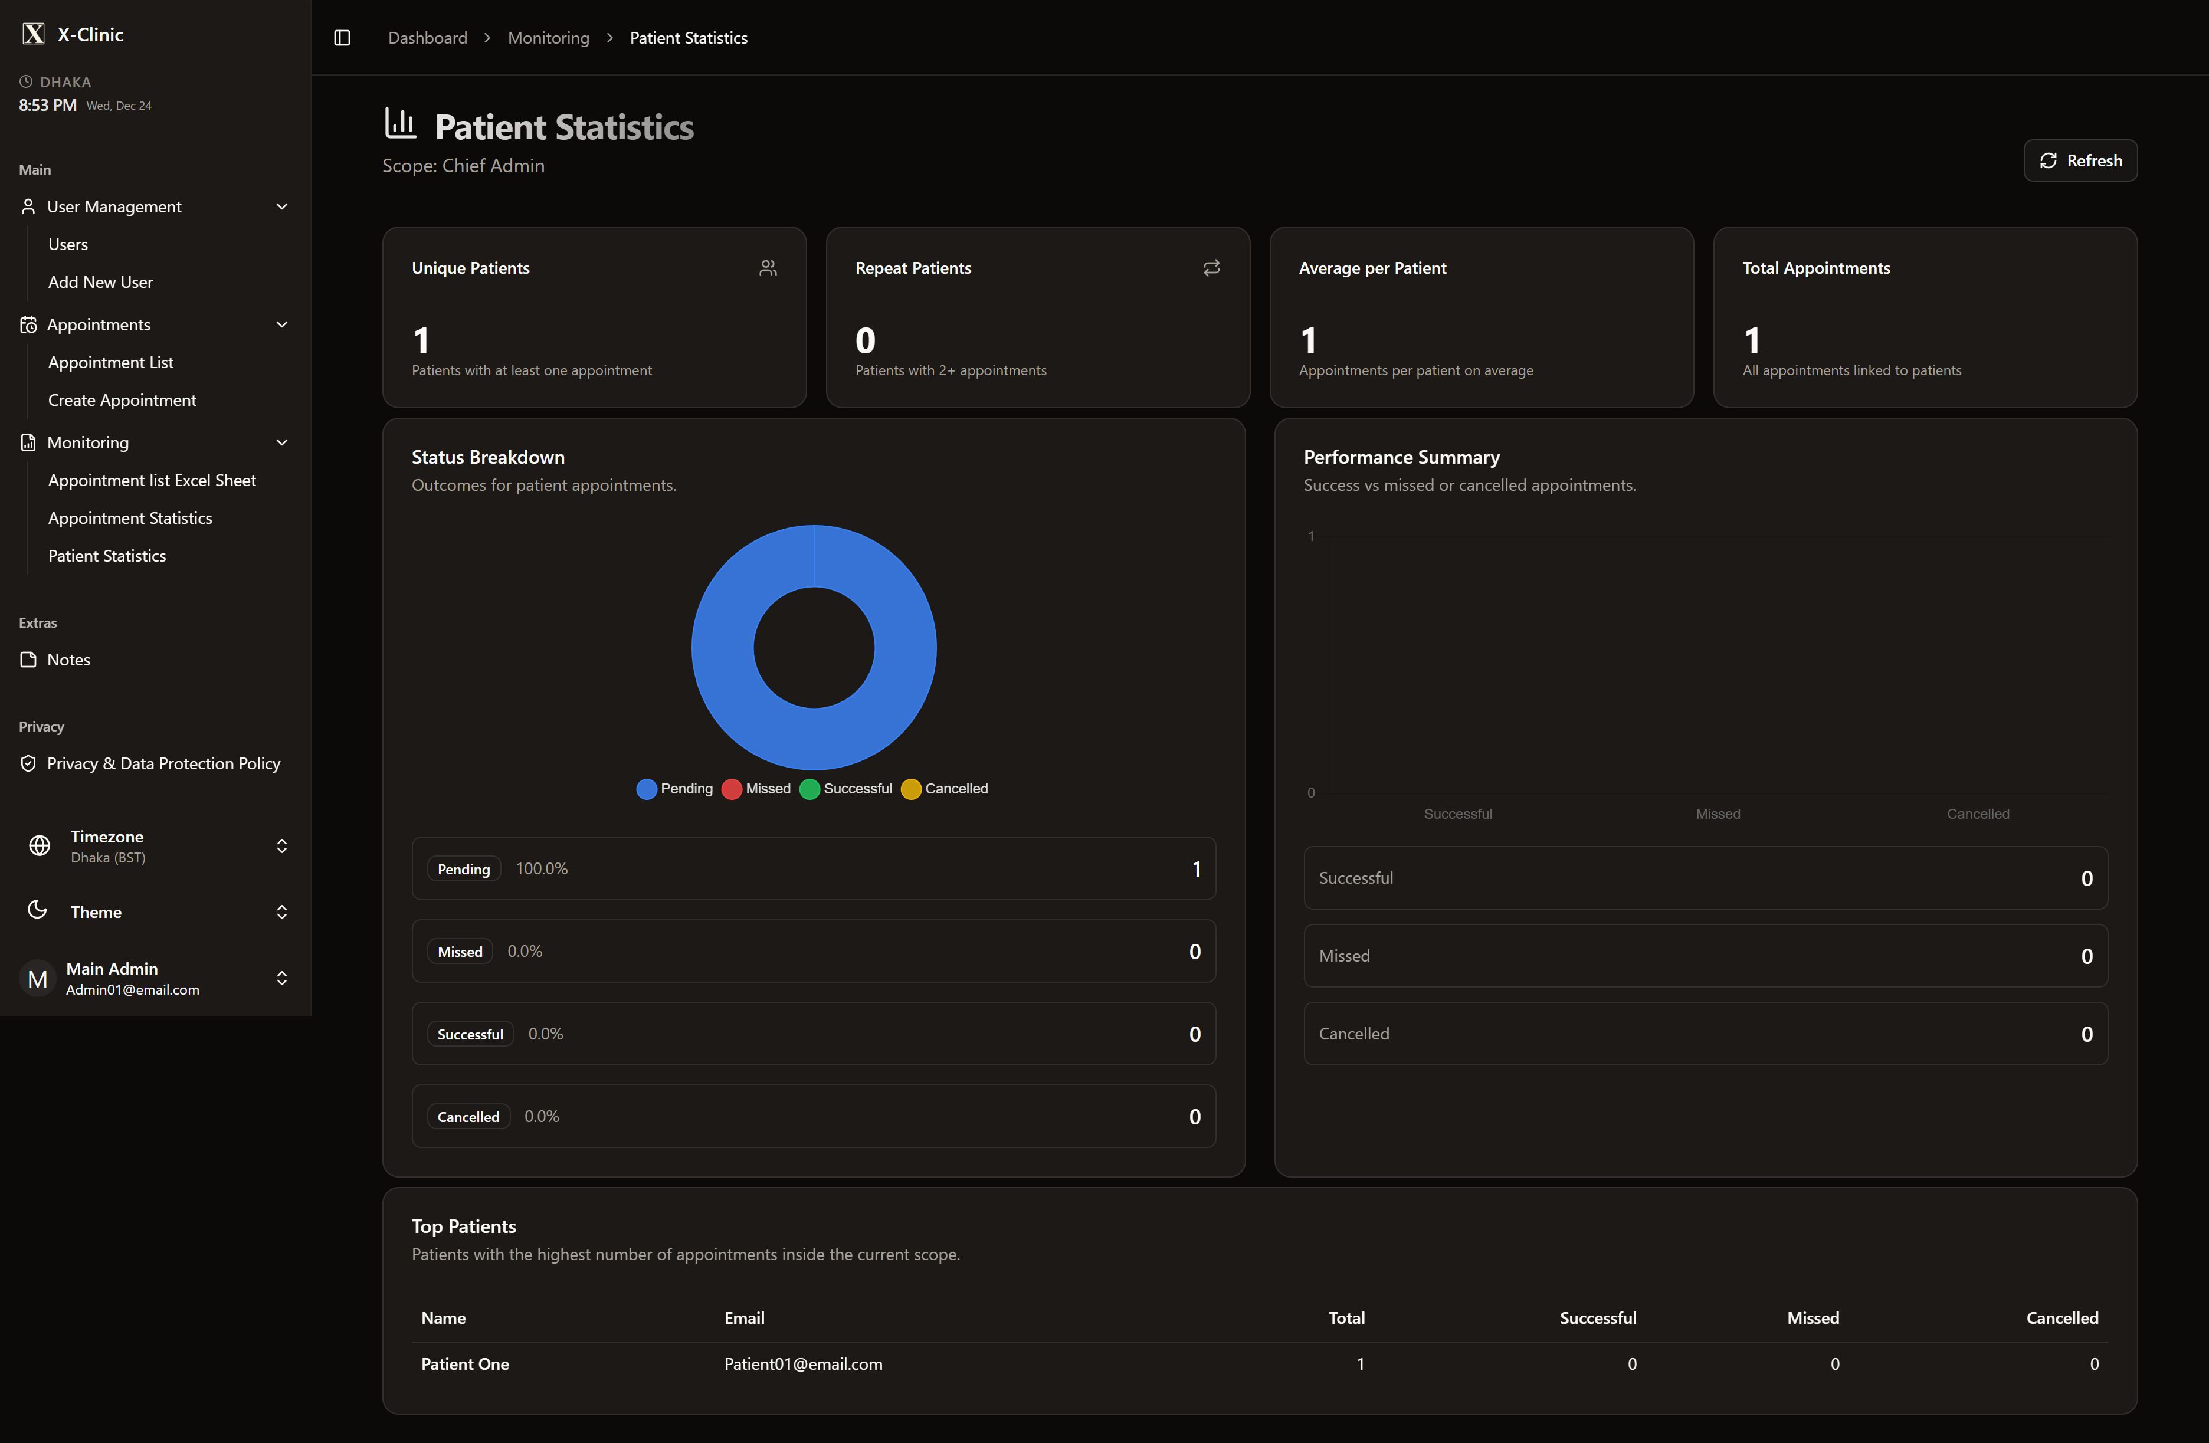Click the Privacy policy shield icon
Image resolution: width=2209 pixels, height=1443 pixels.
pos(28,763)
